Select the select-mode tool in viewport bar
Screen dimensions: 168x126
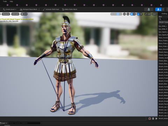coord(112,14)
